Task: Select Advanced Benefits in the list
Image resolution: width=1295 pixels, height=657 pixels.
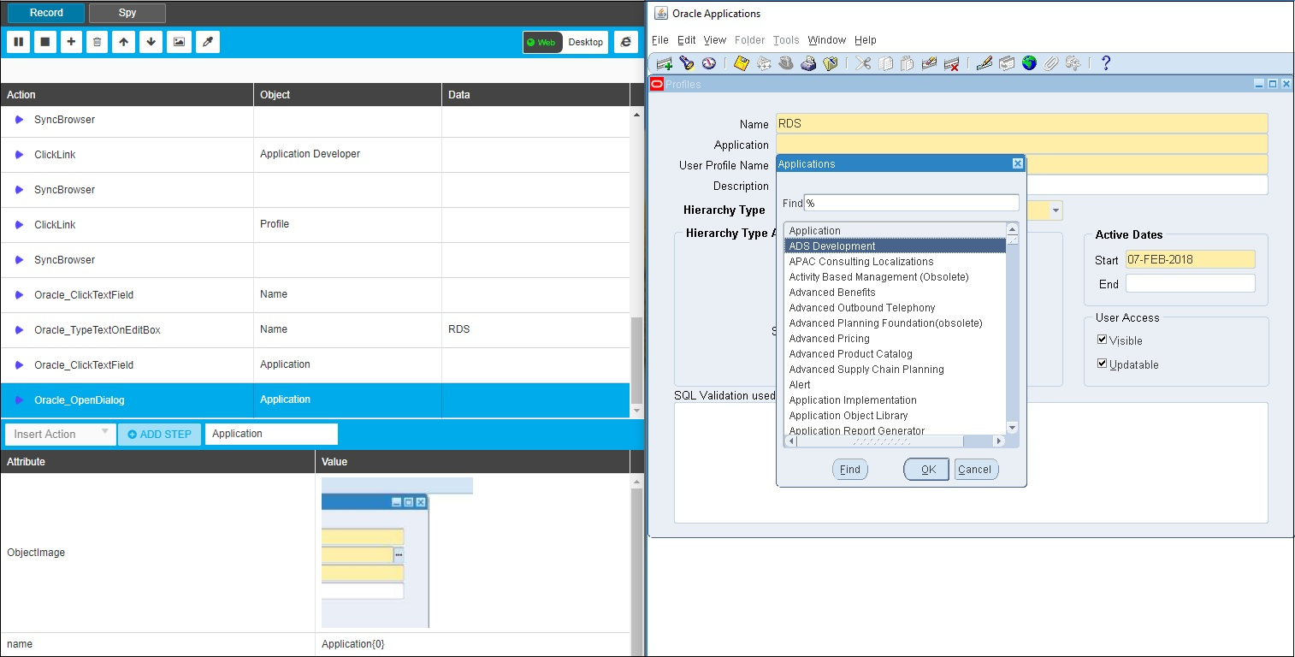Action: click(x=896, y=293)
